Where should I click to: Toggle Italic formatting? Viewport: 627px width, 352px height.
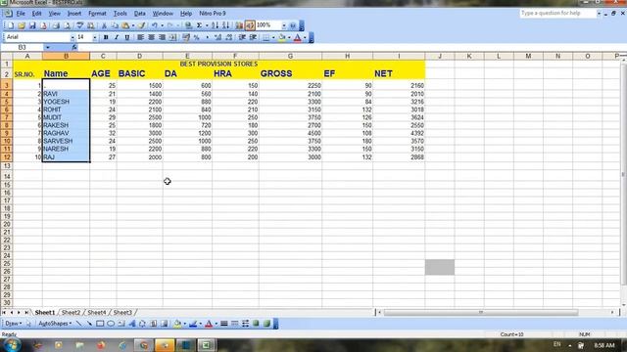pyautogui.click(x=117, y=37)
